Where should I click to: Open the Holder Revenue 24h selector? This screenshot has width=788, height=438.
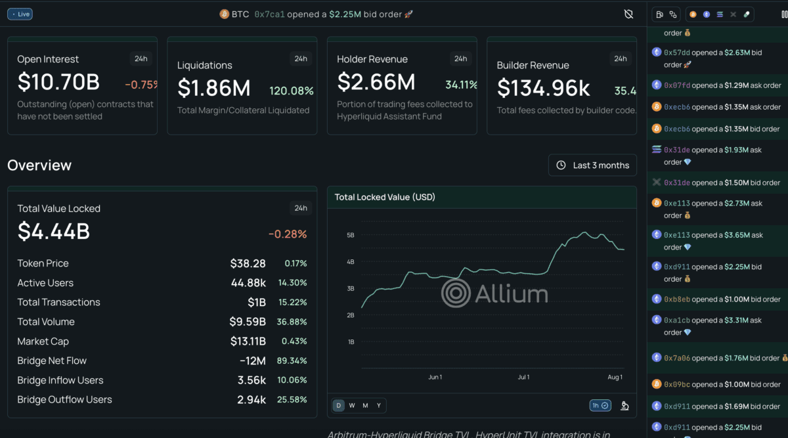(x=461, y=59)
